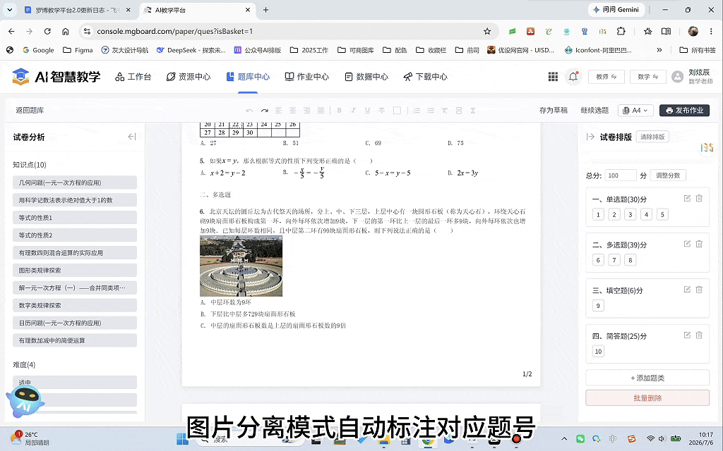Apply border box formatting
Viewport: 723px width, 451px height.
[x=397, y=111]
